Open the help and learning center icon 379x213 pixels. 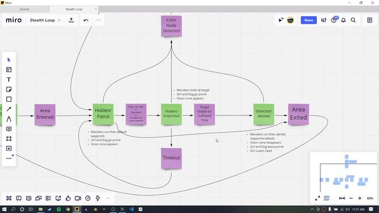tap(334, 20)
